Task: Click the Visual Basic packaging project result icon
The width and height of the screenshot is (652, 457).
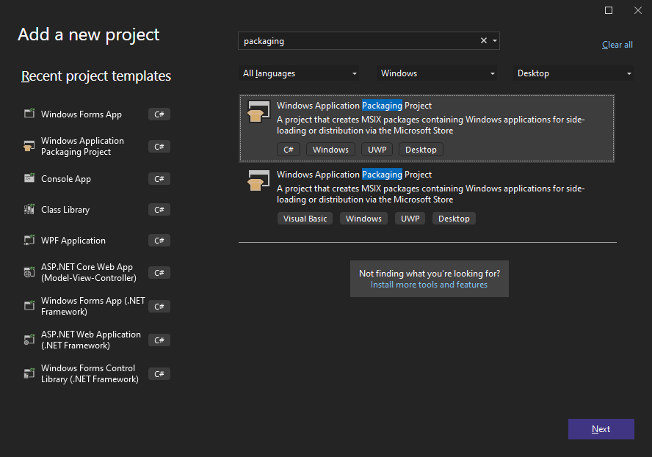Action: coord(258,180)
